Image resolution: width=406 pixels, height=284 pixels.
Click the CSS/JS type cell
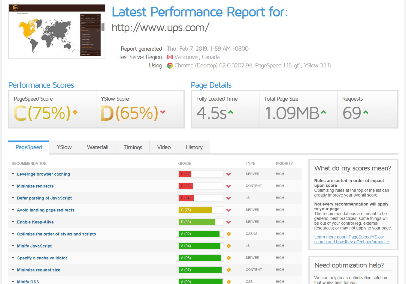click(x=252, y=234)
